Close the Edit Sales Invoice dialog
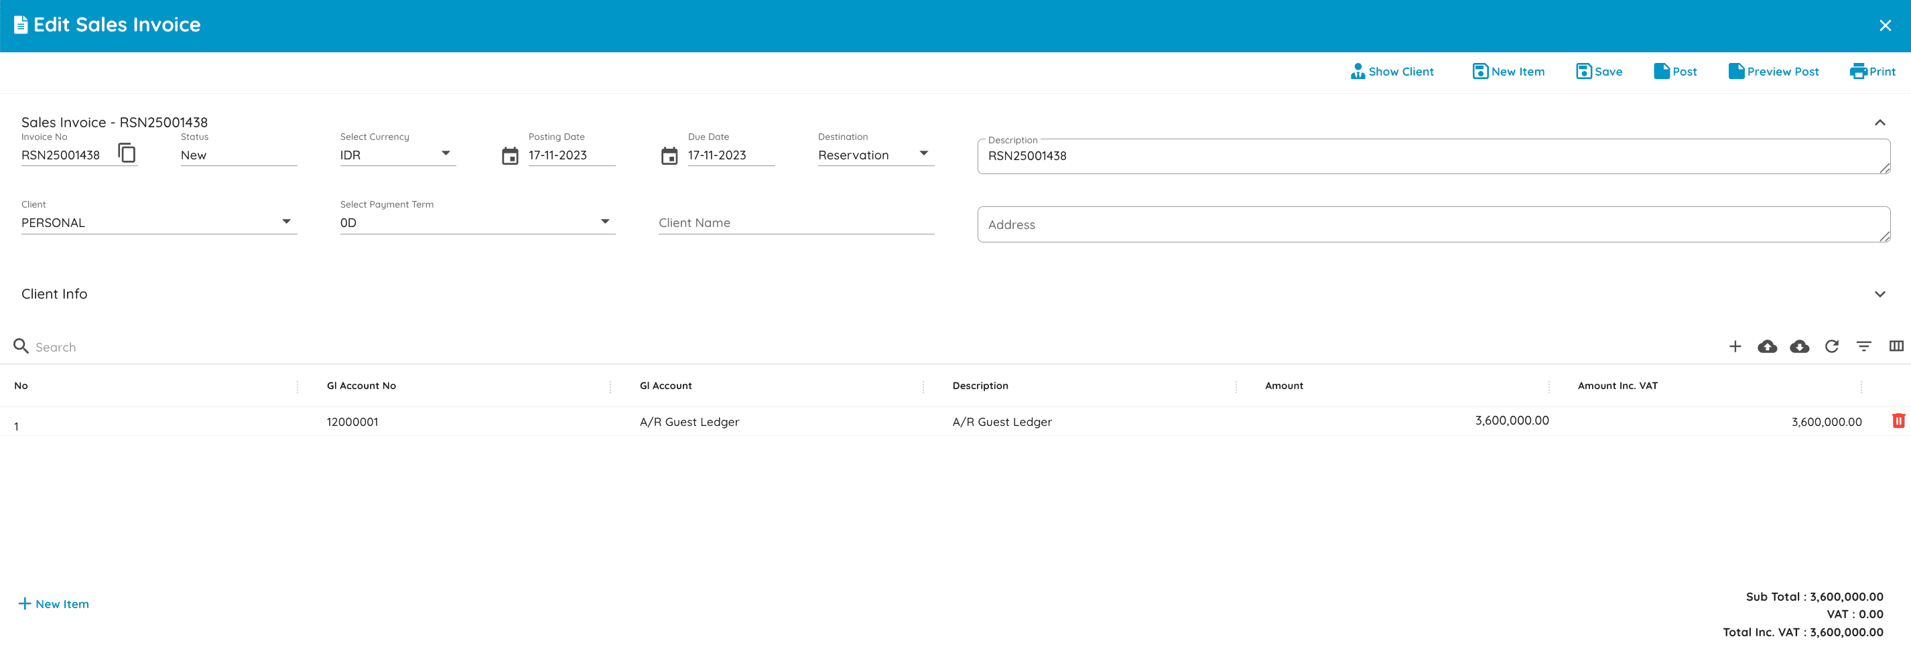 click(1885, 25)
